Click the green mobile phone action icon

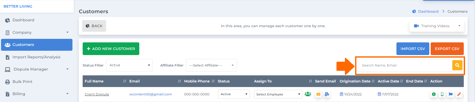pyautogui.click(x=442, y=94)
